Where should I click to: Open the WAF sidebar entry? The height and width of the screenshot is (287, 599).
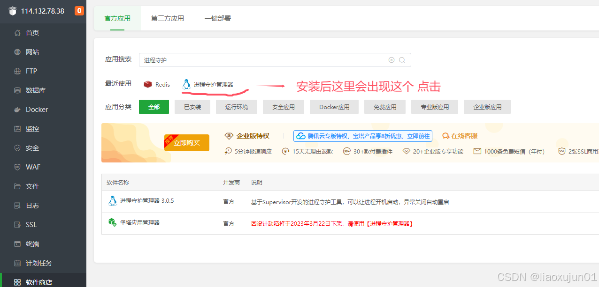33,167
